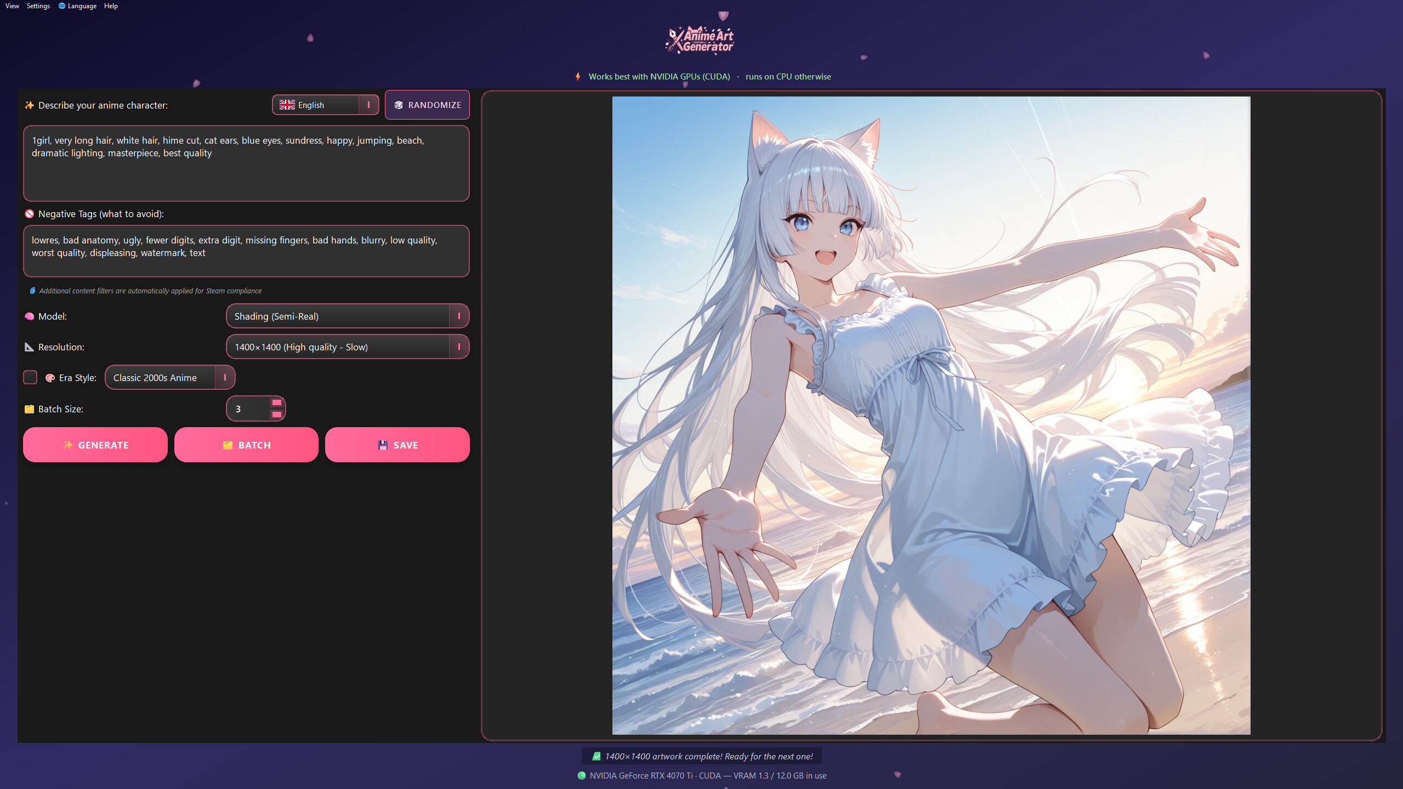Increase the Batch Size value
1403x789 pixels.
277,403
